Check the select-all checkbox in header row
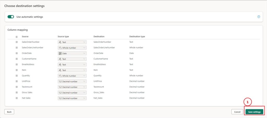This screenshot has height=118, width=267. (x=17, y=37)
